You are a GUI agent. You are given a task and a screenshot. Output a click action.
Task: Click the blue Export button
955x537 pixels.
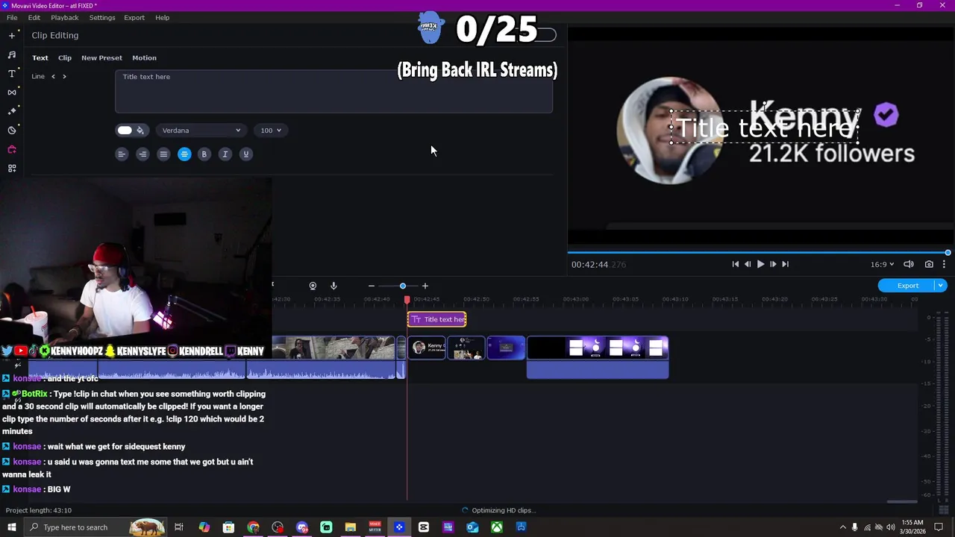pos(907,286)
